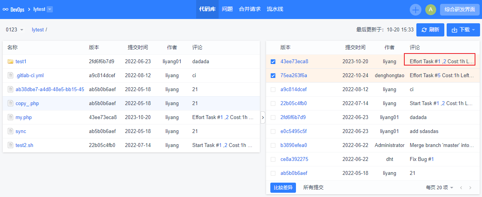Click the .gitlab-ci.yml file icon

pyautogui.click(x=10, y=76)
